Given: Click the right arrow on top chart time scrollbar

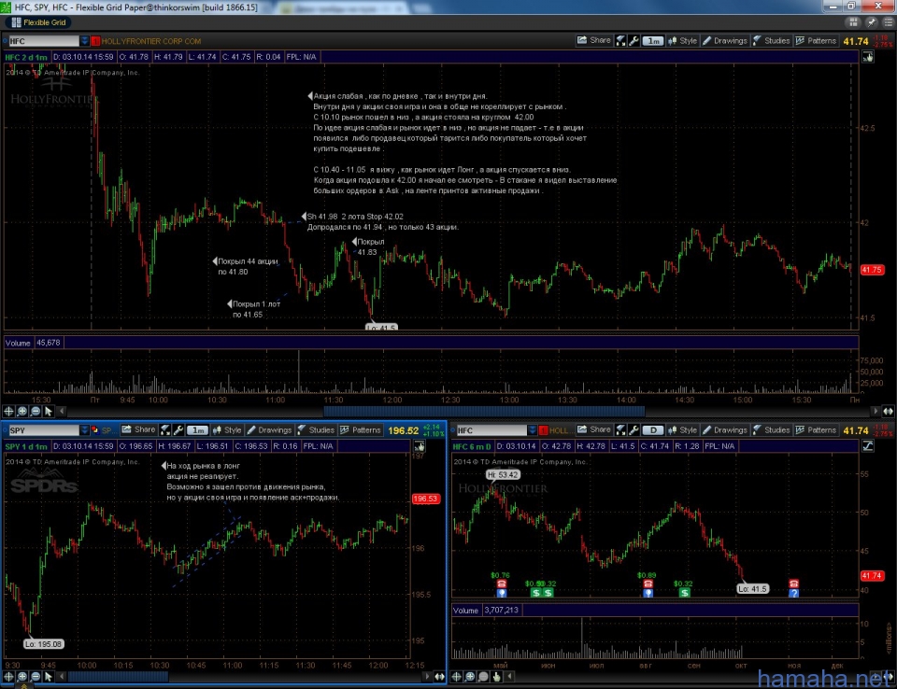Looking at the screenshot, I should pyautogui.click(x=876, y=411).
